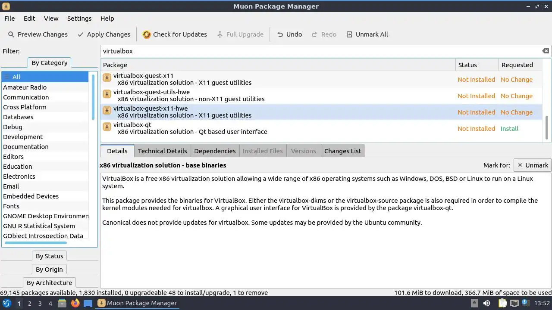Viewport: 552px width, 310px height.
Task: Click the greyed-out Installed Files tab
Action: [x=263, y=151]
